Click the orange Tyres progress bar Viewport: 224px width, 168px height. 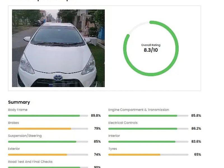(134, 155)
